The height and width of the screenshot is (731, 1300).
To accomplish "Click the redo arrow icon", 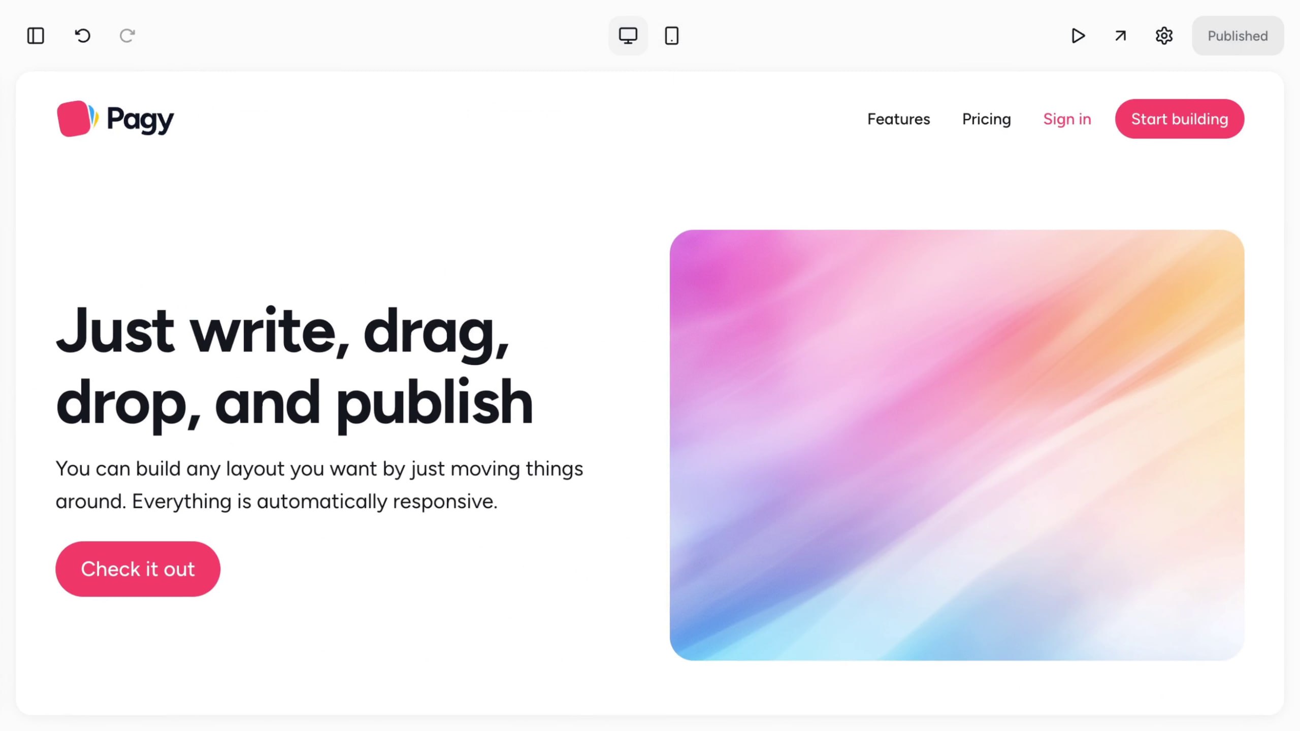I will tap(127, 36).
